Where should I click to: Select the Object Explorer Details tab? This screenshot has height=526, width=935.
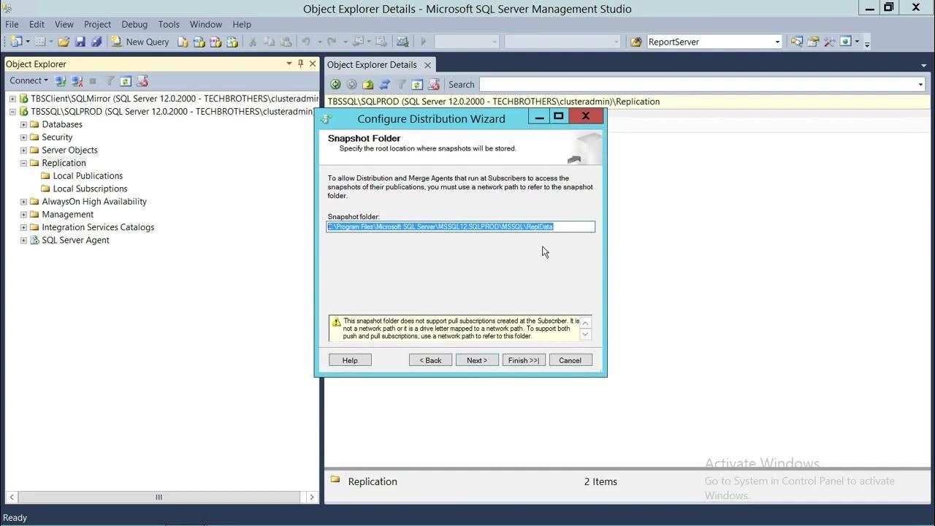(x=372, y=64)
